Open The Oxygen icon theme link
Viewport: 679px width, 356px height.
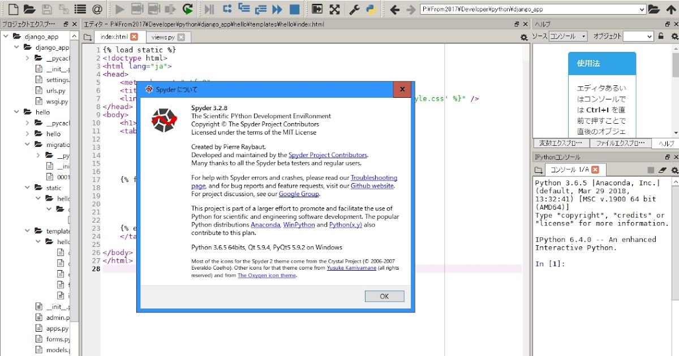click(267, 276)
